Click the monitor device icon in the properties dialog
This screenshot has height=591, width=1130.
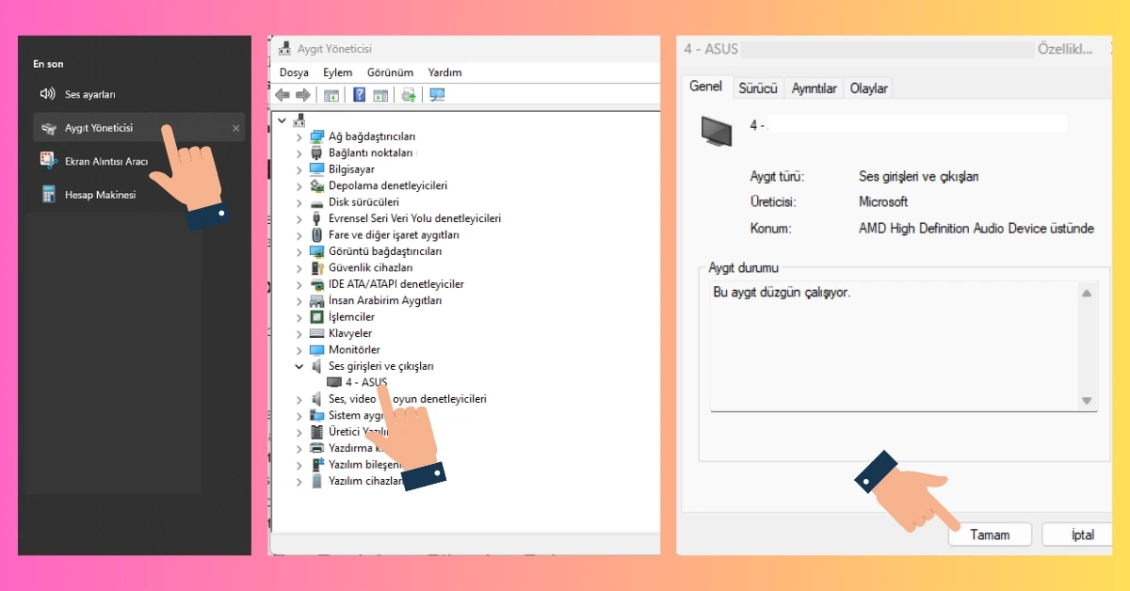pos(717,131)
